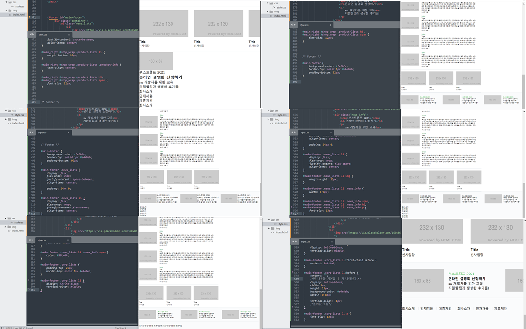Expand img folder in top-left panel sidebar
Image resolution: width=526 pixels, height=329 pixels.
pyautogui.click(x=6, y=11)
